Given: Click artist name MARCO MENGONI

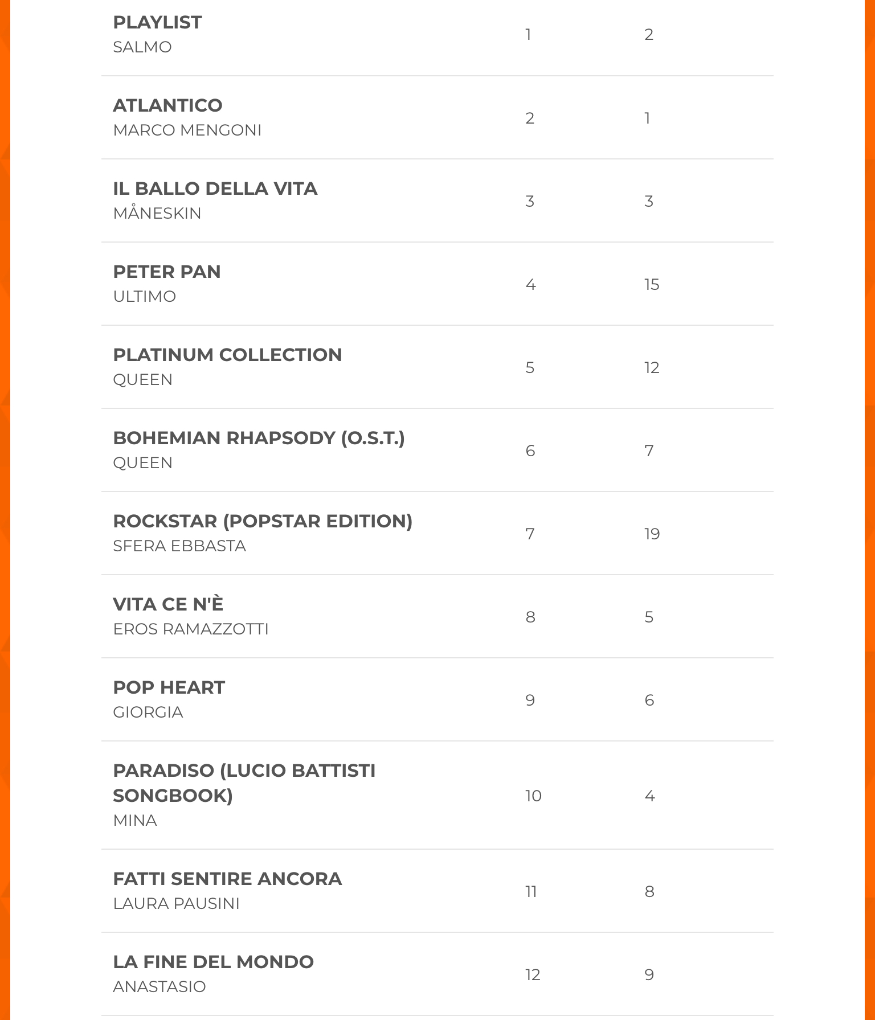Looking at the screenshot, I should [187, 130].
